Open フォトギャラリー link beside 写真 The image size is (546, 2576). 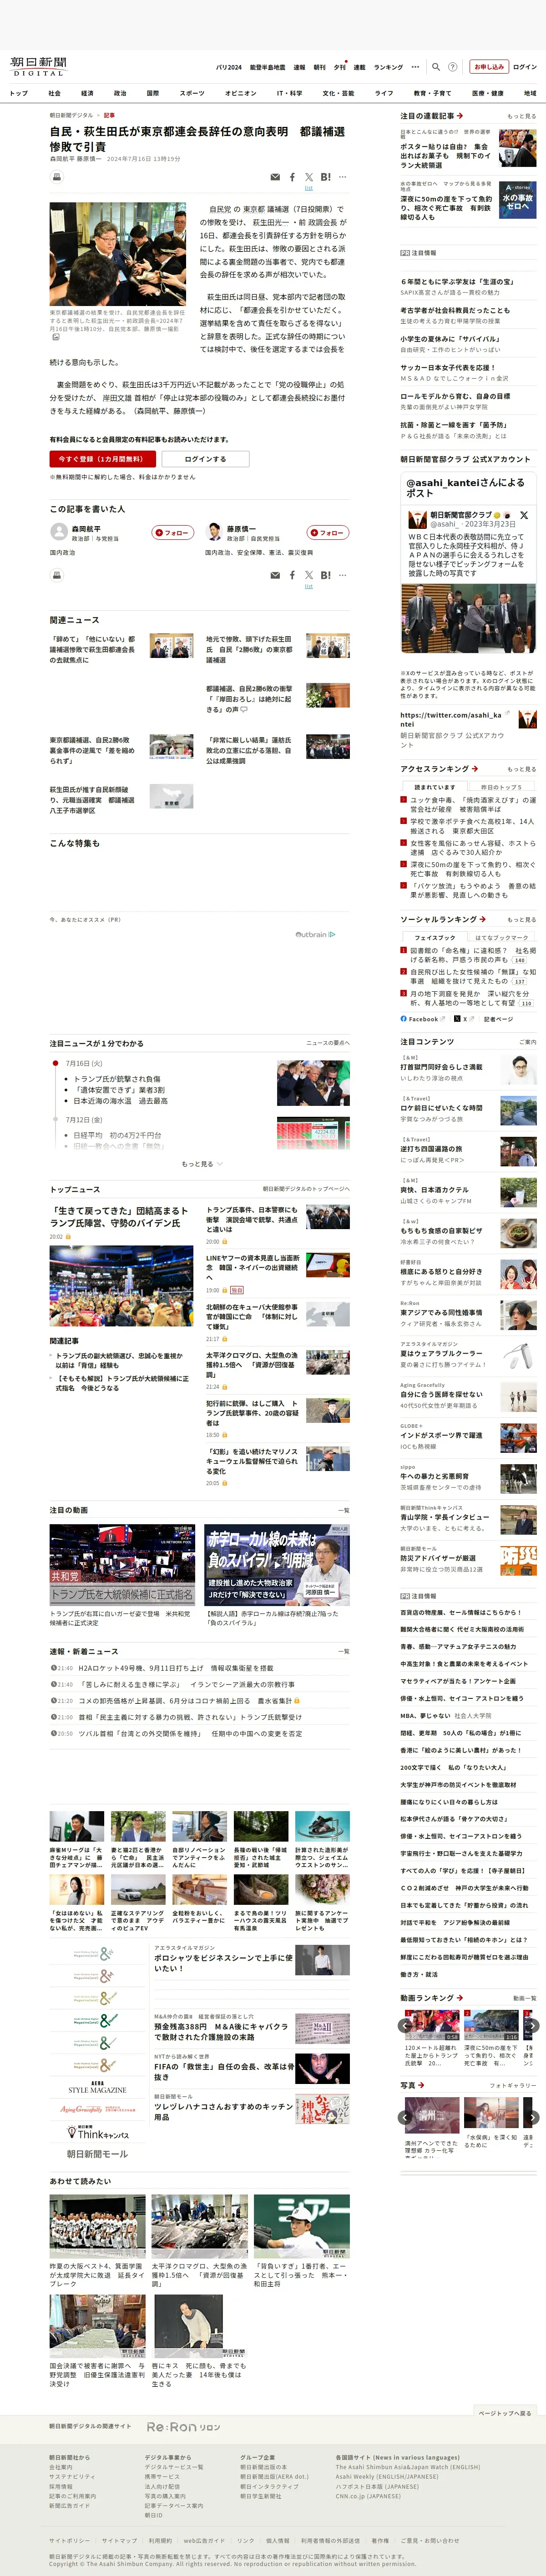pyautogui.click(x=513, y=2085)
